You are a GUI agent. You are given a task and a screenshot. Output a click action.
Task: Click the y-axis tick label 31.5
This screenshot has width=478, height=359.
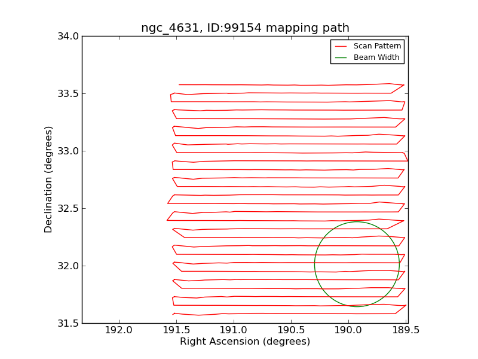click(x=68, y=323)
